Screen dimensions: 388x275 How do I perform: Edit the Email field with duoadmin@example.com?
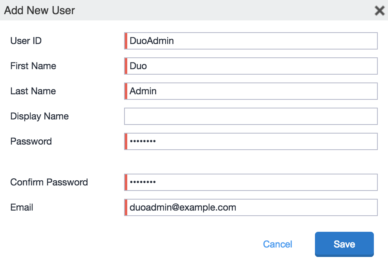(x=251, y=207)
